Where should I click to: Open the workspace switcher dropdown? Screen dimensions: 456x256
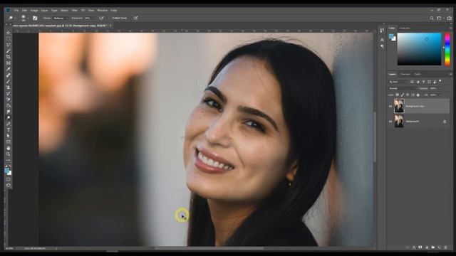point(440,18)
